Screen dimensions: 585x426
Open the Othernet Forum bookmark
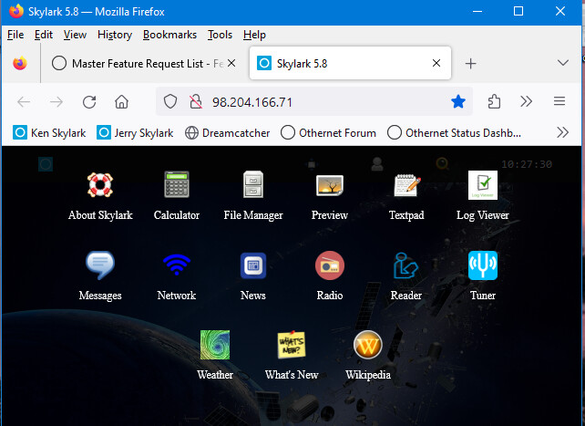(x=328, y=132)
